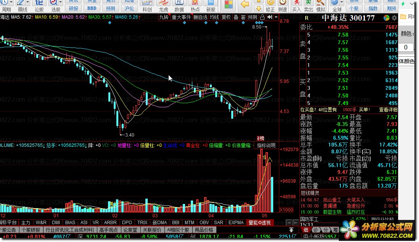Open the 画线 drawing tool
The height and width of the screenshot is (242, 419).
click(x=22, y=6)
